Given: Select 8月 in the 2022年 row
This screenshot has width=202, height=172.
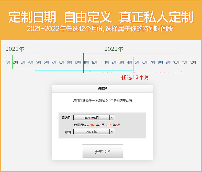Looking at the screenshot, I should point(160,62).
